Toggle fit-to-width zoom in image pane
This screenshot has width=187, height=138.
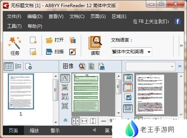pos(84,121)
